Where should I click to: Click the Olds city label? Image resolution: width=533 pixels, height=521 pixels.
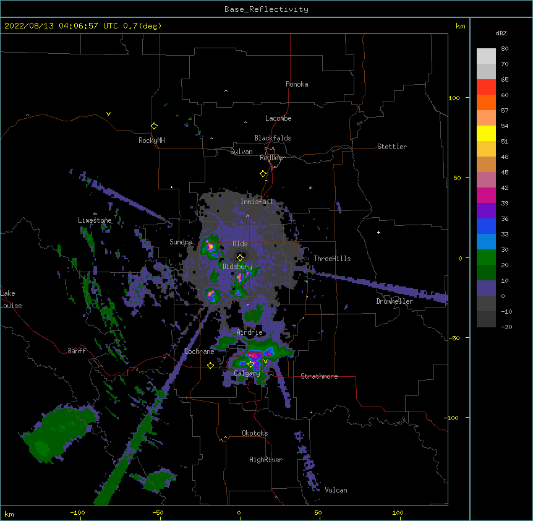tap(240, 244)
